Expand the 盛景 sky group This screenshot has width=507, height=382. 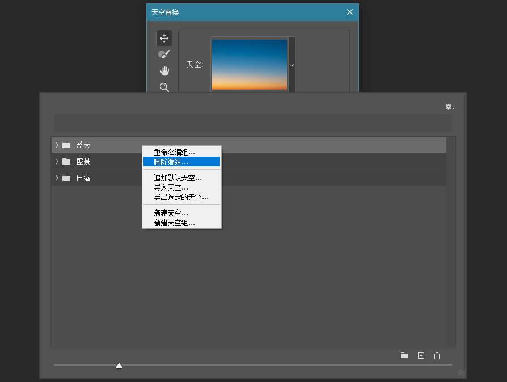[56, 161]
